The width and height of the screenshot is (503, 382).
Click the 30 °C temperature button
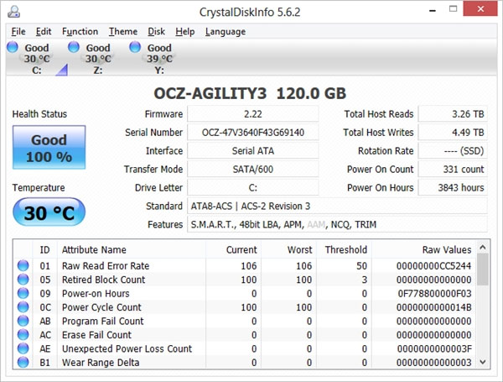(x=49, y=212)
